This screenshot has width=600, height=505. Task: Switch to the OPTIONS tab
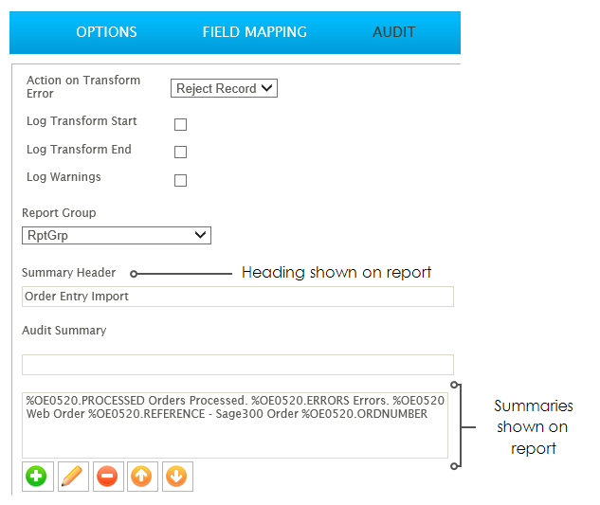click(x=106, y=32)
